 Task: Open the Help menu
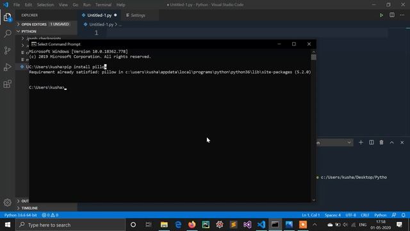[120, 4]
